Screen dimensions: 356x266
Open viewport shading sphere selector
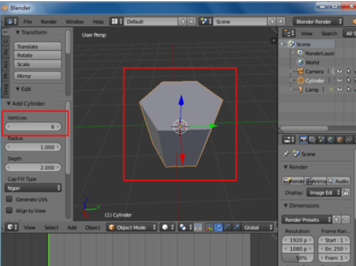click(x=168, y=228)
